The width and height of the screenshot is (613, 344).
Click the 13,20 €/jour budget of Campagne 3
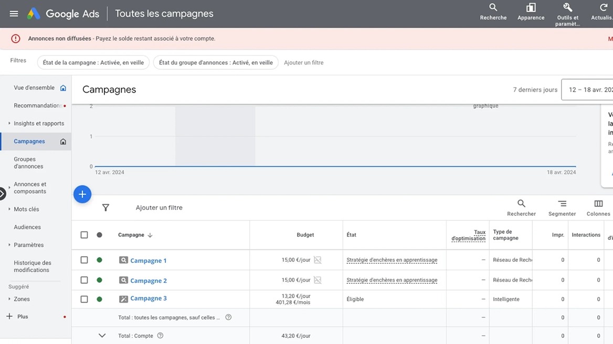296,296
